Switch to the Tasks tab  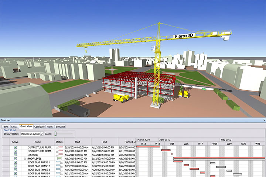(x=6, y=126)
